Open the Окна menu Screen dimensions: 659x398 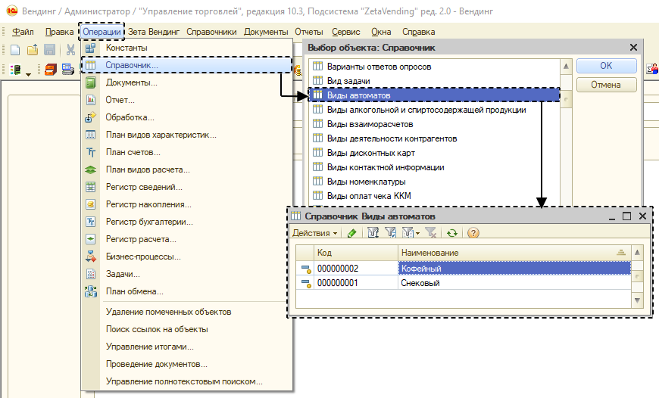click(x=381, y=32)
